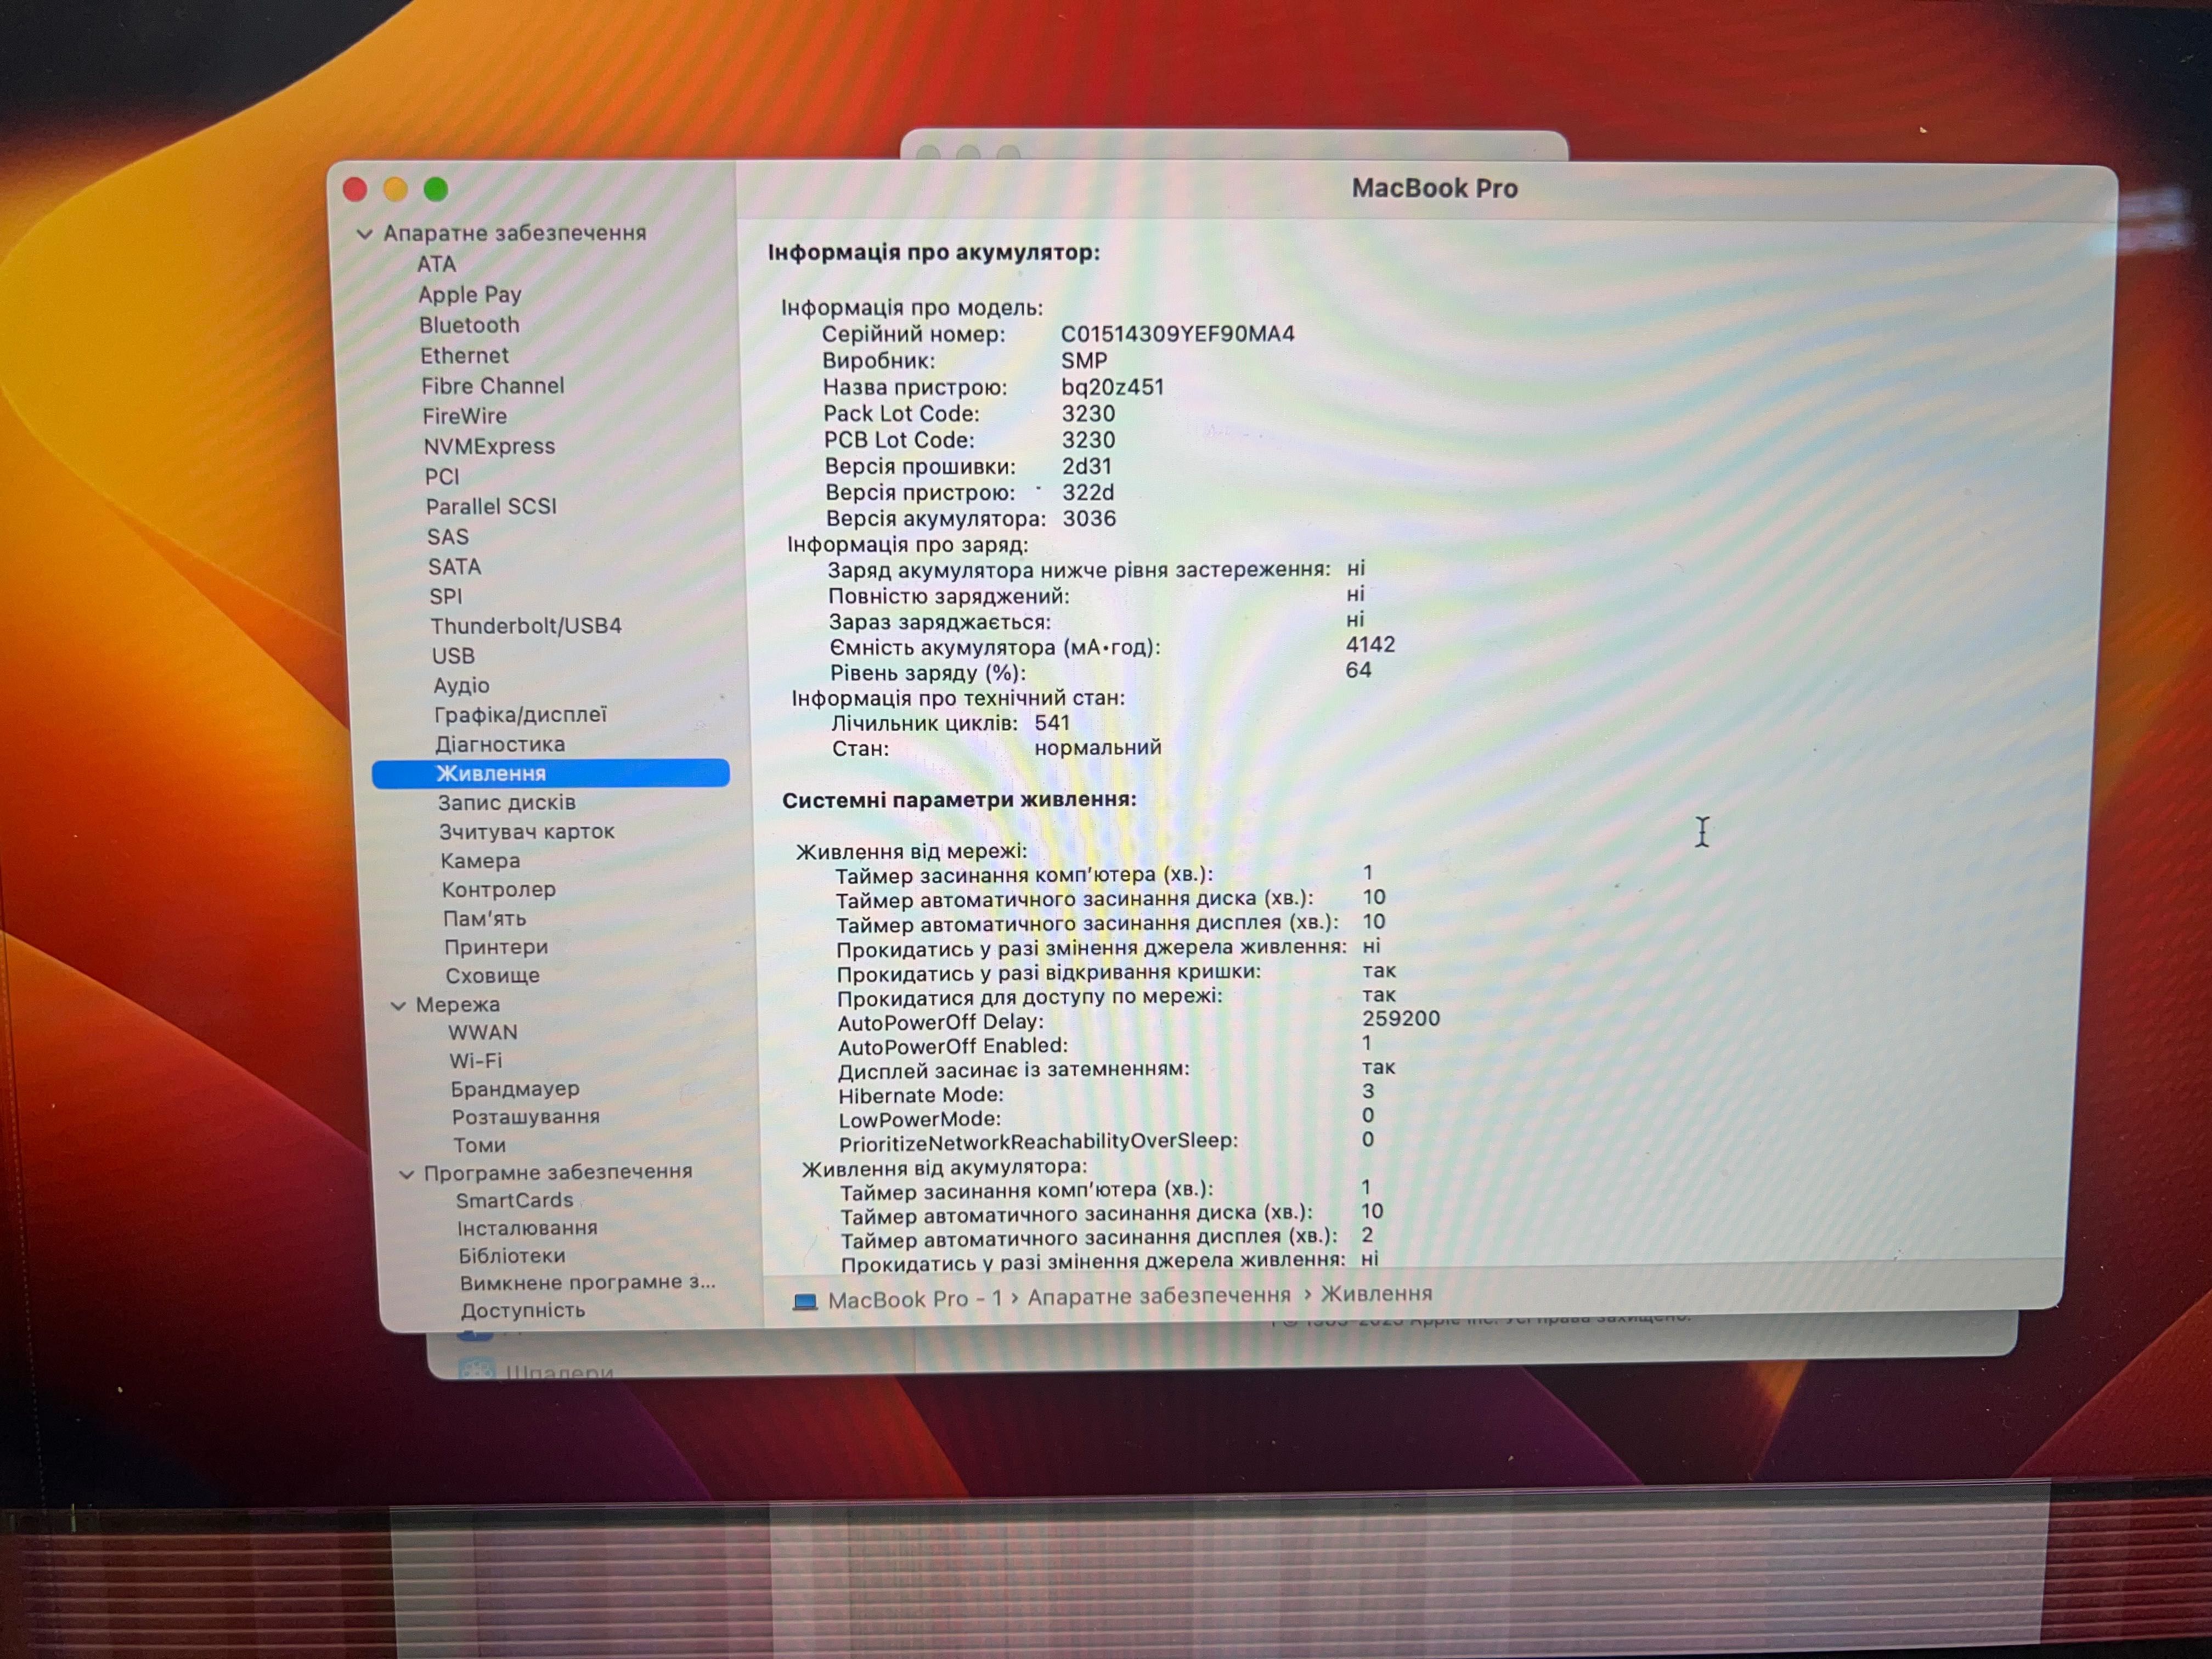Select Томи in the sidebar

point(479,1146)
